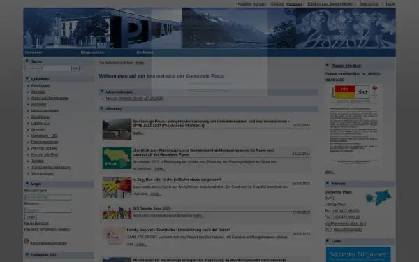Open Transparente Verwaltung quicklink
This screenshot has height=262, width=419.
(x=51, y=168)
